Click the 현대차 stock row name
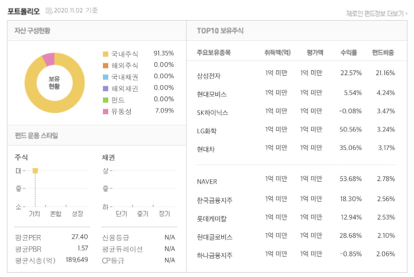The image size is (414, 277). click(x=206, y=149)
